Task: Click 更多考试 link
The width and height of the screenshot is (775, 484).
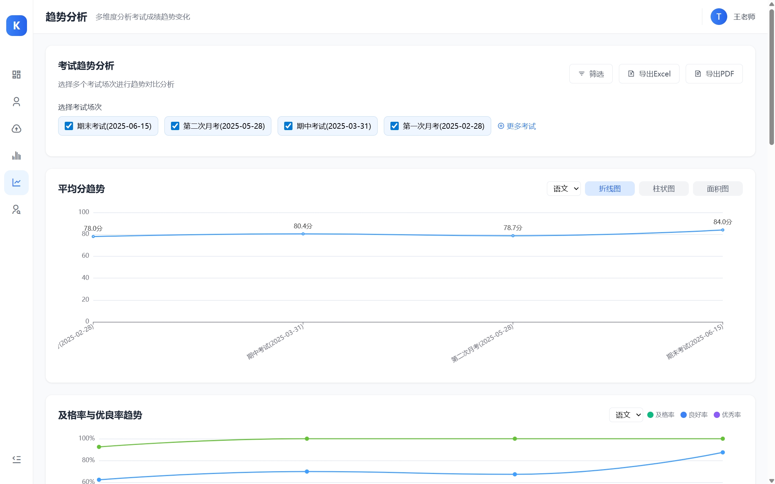Action: point(517,126)
